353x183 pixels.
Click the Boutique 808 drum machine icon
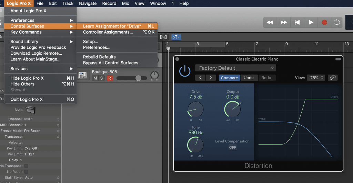tap(83, 75)
